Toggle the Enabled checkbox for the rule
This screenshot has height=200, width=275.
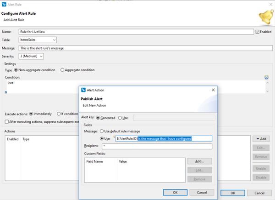[x=257, y=32]
